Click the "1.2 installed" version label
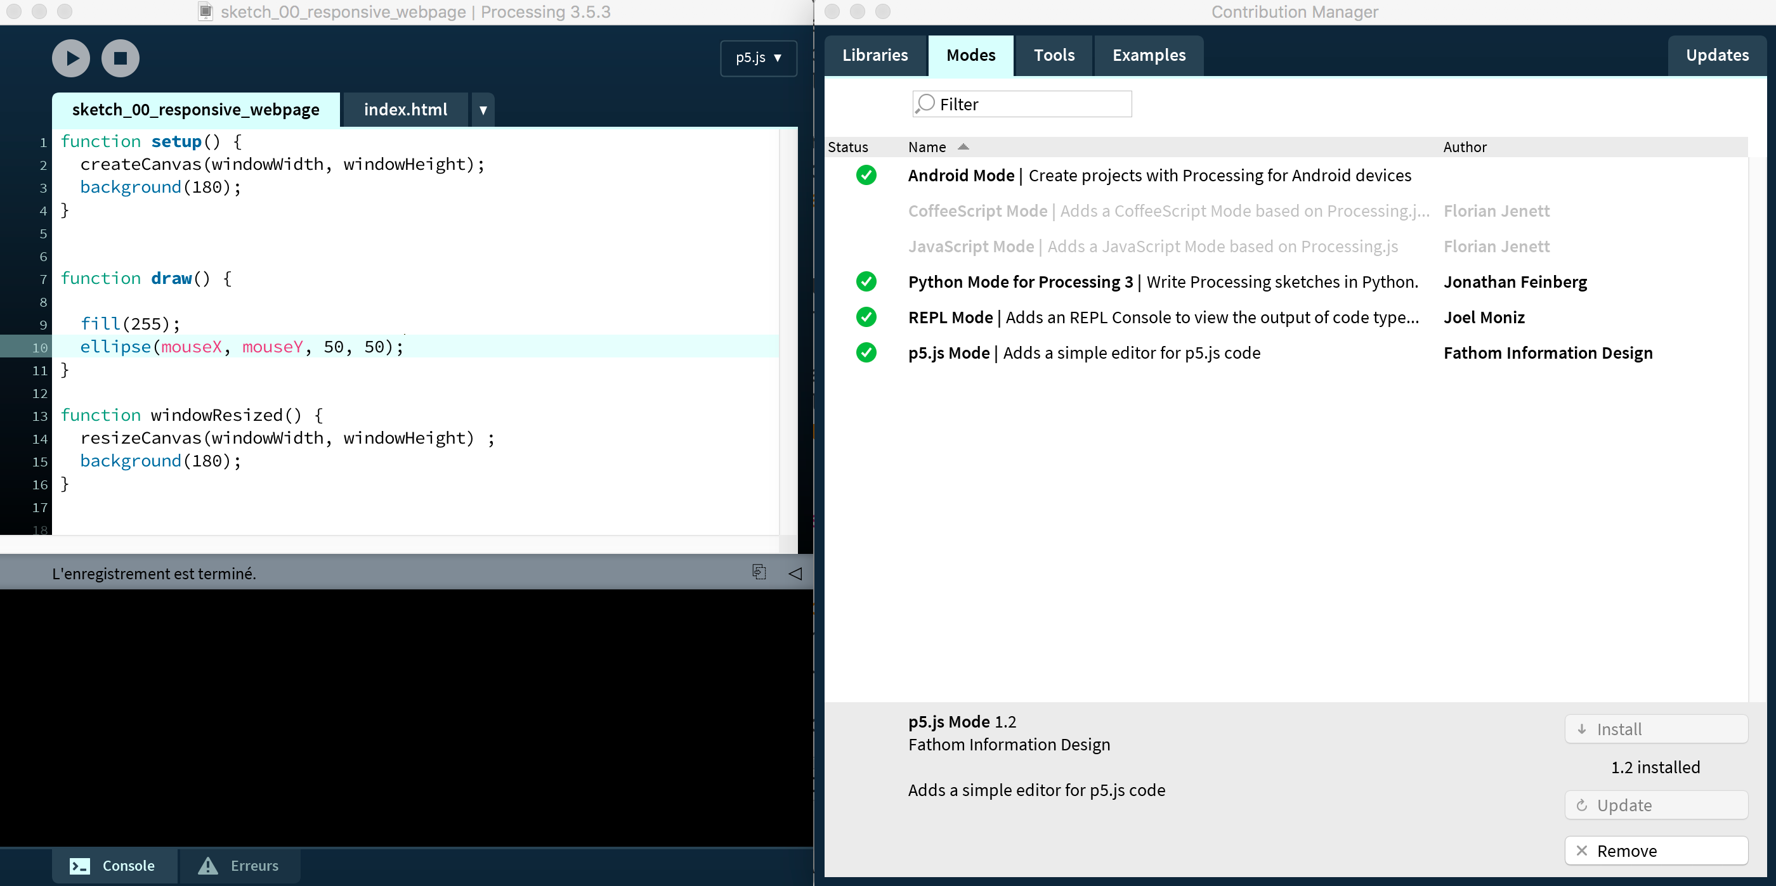 1655,767
